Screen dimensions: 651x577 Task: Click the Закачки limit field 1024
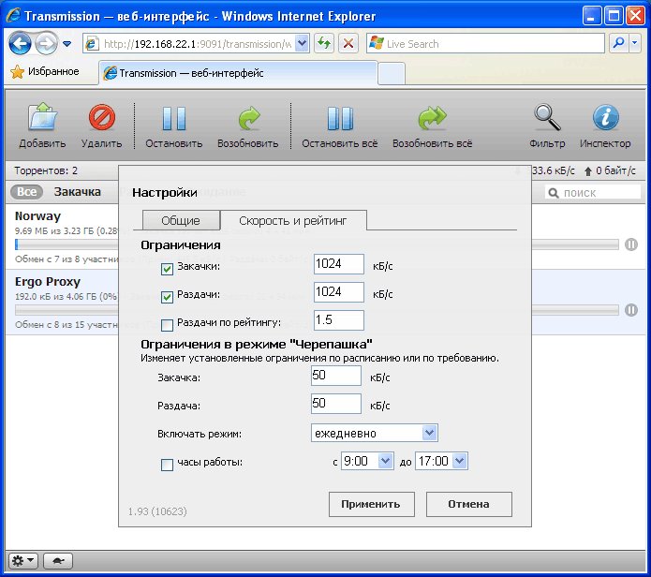(339, 264)
